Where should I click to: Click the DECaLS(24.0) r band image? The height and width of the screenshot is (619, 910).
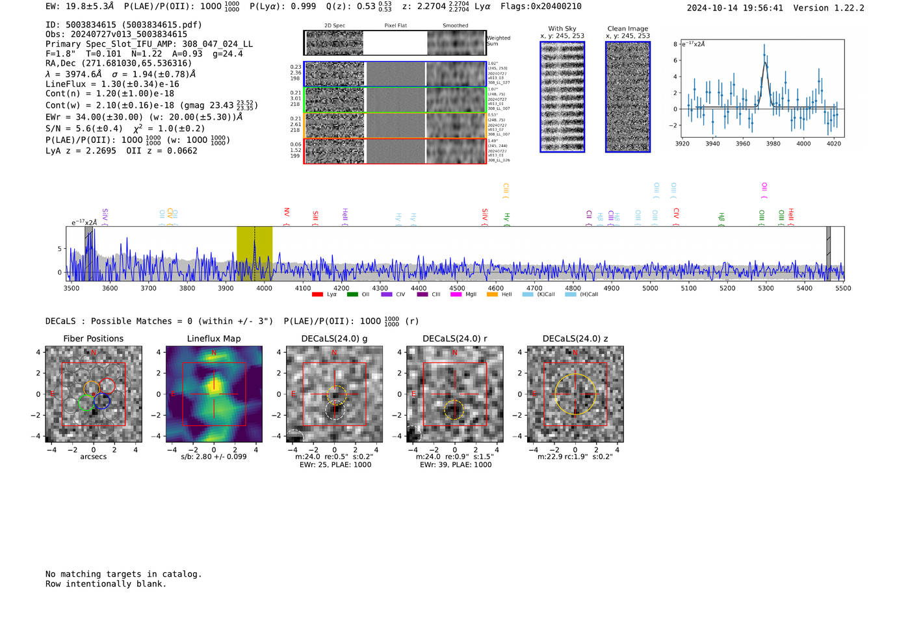click(x=455, y=394)
